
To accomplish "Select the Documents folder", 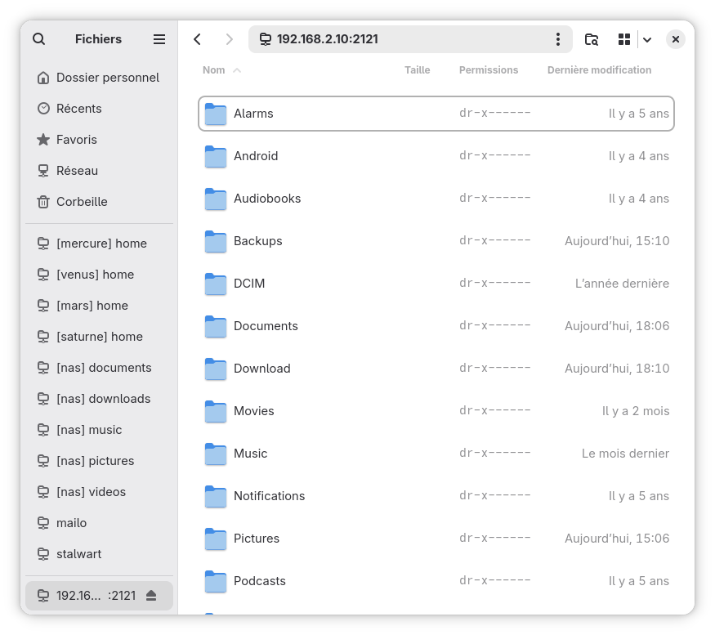I will [266, 326].
